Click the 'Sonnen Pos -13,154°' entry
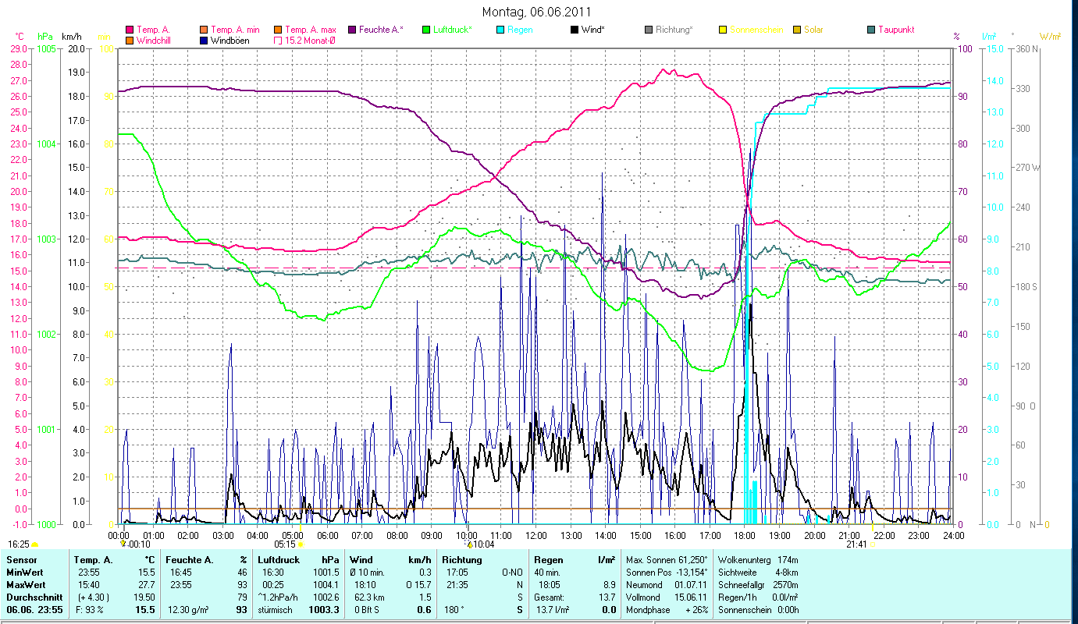This screenshot has height=624, width=1078. pos(667,572)
